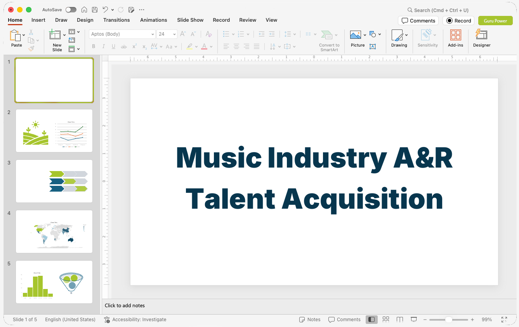The width and height of the screenshot is (519, 327).
Task: Click Increase Indent icon
Action: pos(272,34)
